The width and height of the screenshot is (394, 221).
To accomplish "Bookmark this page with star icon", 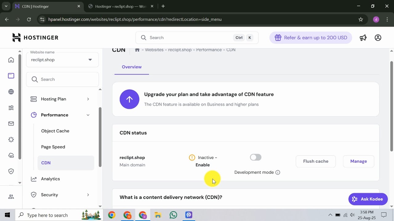I will tap(361, 19).
